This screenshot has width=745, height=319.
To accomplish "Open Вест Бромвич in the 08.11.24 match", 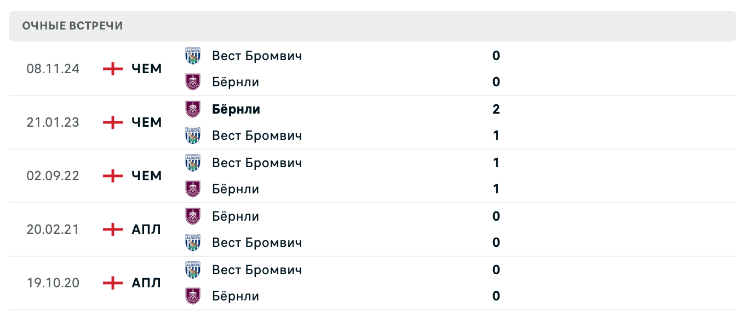I will coord(257,56).
